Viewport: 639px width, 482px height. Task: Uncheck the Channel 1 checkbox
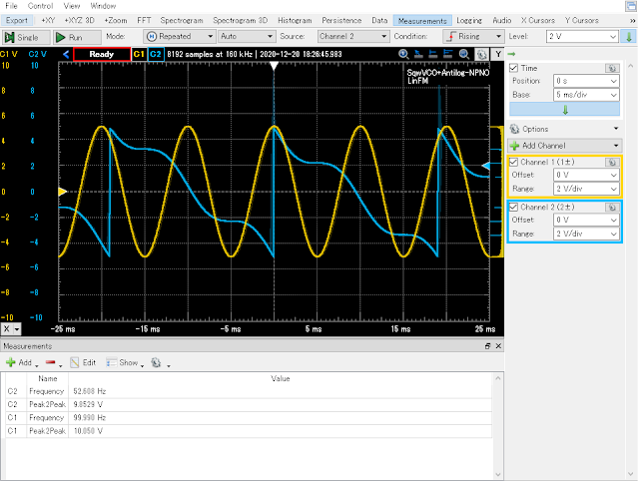pos(514,162)
